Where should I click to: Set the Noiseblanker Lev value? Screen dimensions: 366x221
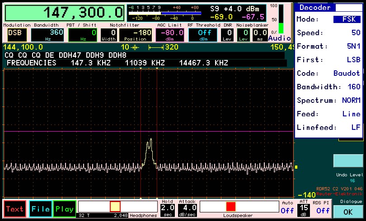click(x=243, y=35)
